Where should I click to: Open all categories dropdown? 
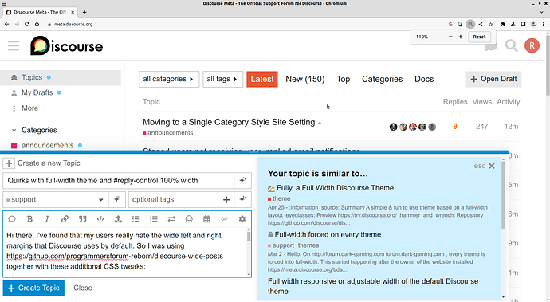coord(169,79)
